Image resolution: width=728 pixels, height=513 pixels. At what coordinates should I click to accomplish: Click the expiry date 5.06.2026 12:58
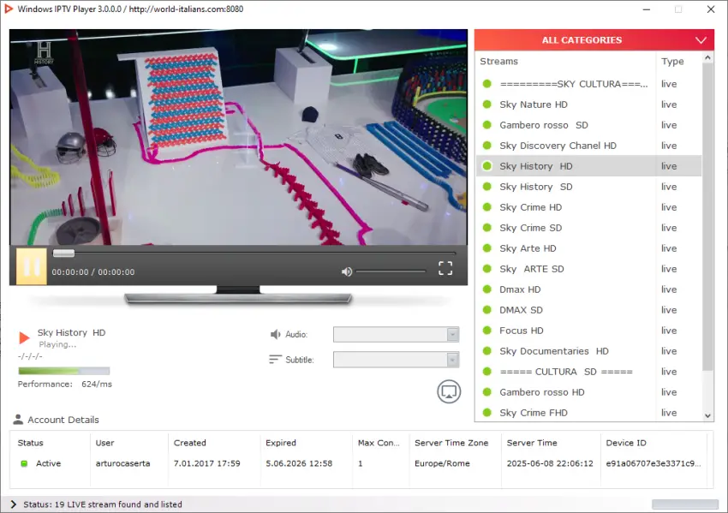tap(299, 463)
